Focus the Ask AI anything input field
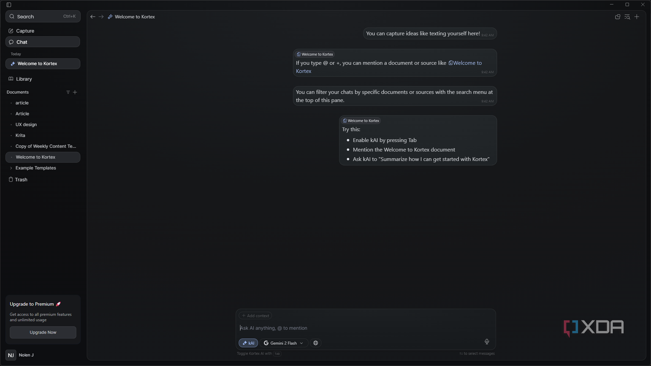Image resolution: width=651 pixels, height=366 pixels. click(365, 328)
